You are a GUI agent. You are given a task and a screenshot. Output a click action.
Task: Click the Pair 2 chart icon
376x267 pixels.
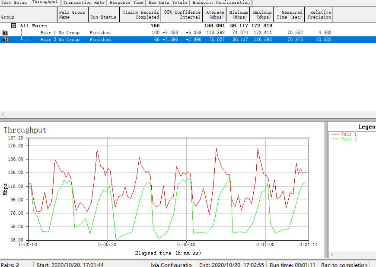coord(5,40)
